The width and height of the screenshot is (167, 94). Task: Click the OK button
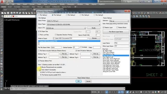[79, 81]
